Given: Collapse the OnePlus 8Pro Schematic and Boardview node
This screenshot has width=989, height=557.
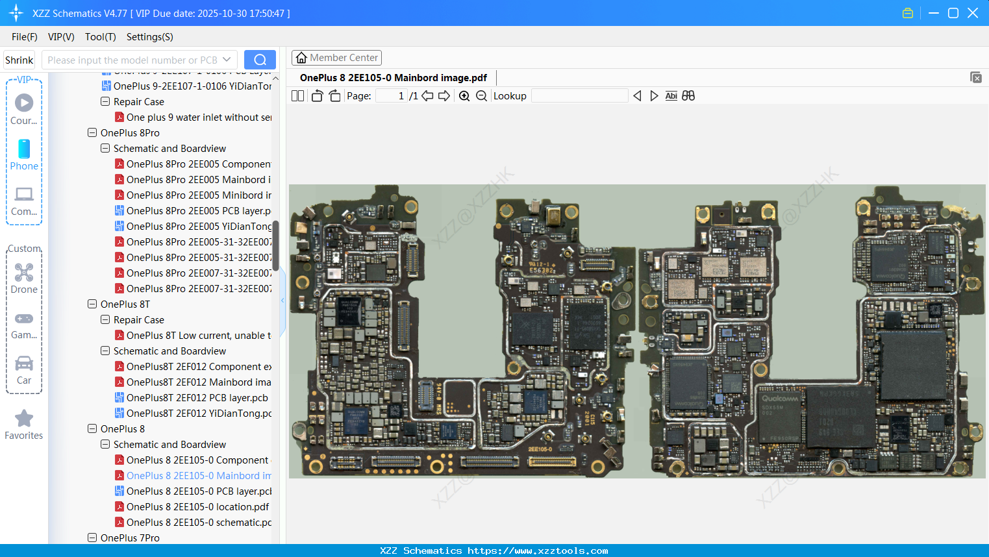Looking at the screenshot, I should (x=105, y=148).
